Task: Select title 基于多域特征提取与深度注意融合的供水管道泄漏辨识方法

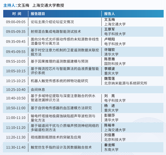Action: pyautogui.click(x=63, y=98)
